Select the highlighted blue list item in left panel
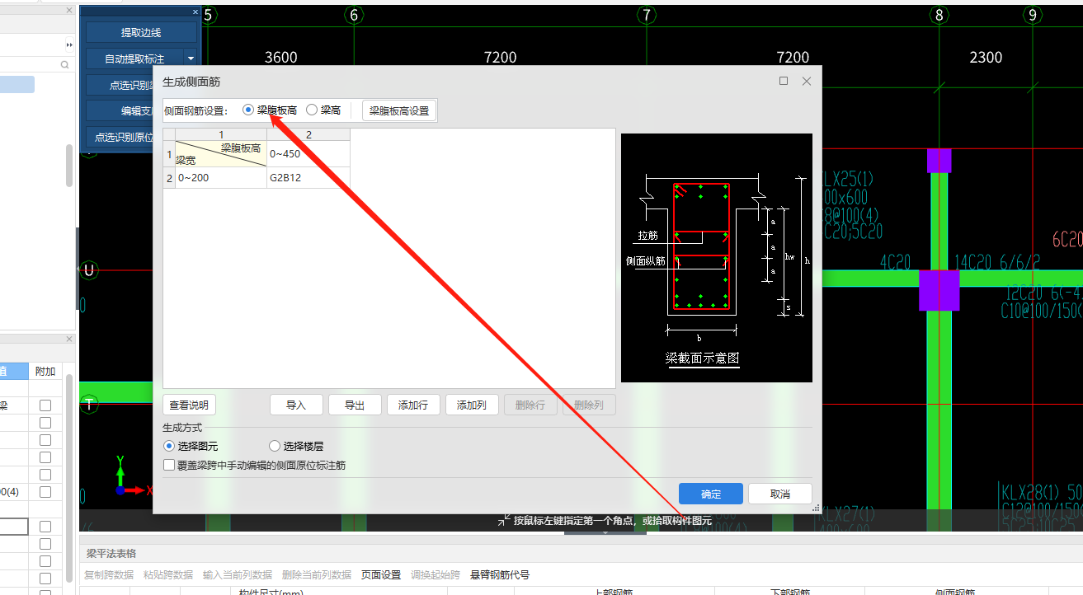Viewport: 1083px width, 595px height. (x=17, y=84)
